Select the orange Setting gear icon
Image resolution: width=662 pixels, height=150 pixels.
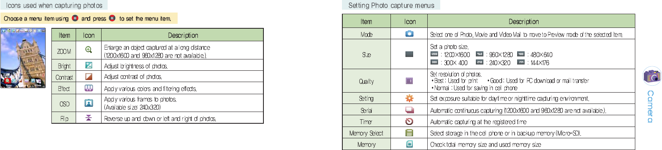pos(410,98)
